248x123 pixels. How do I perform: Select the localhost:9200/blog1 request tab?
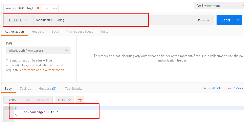pyautogui.click(x=22, y=8)
